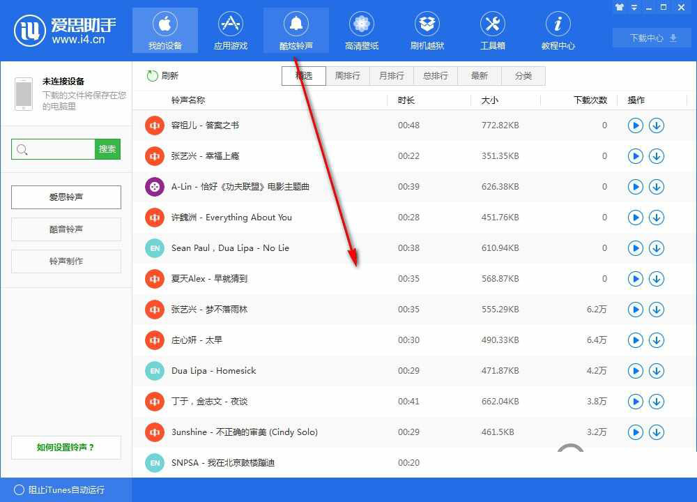Click the 搜索 search button
This screenshot has height=502, width=697.
coord(107,149)
